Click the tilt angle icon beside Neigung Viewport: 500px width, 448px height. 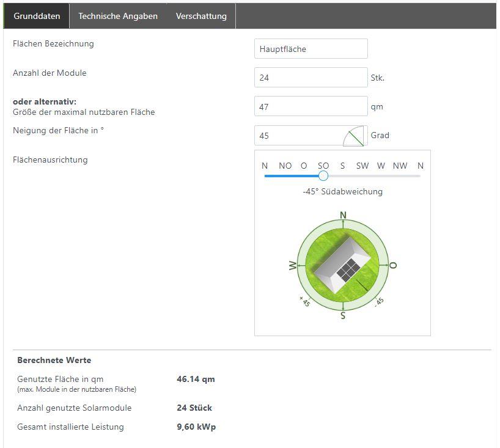click(353, 137)
